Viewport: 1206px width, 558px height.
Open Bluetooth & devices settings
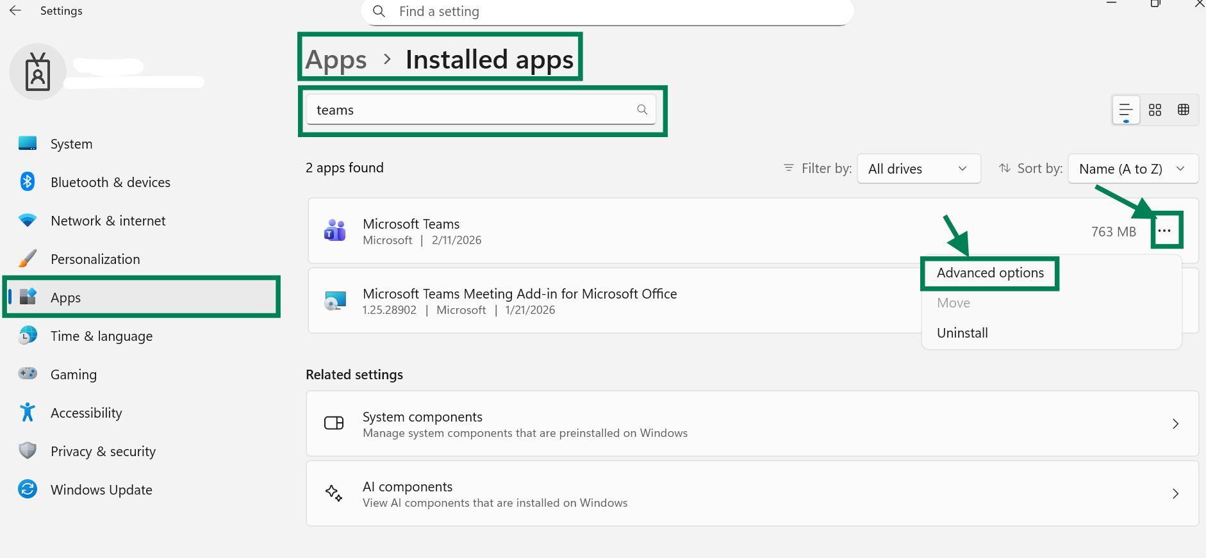(141, 183)
